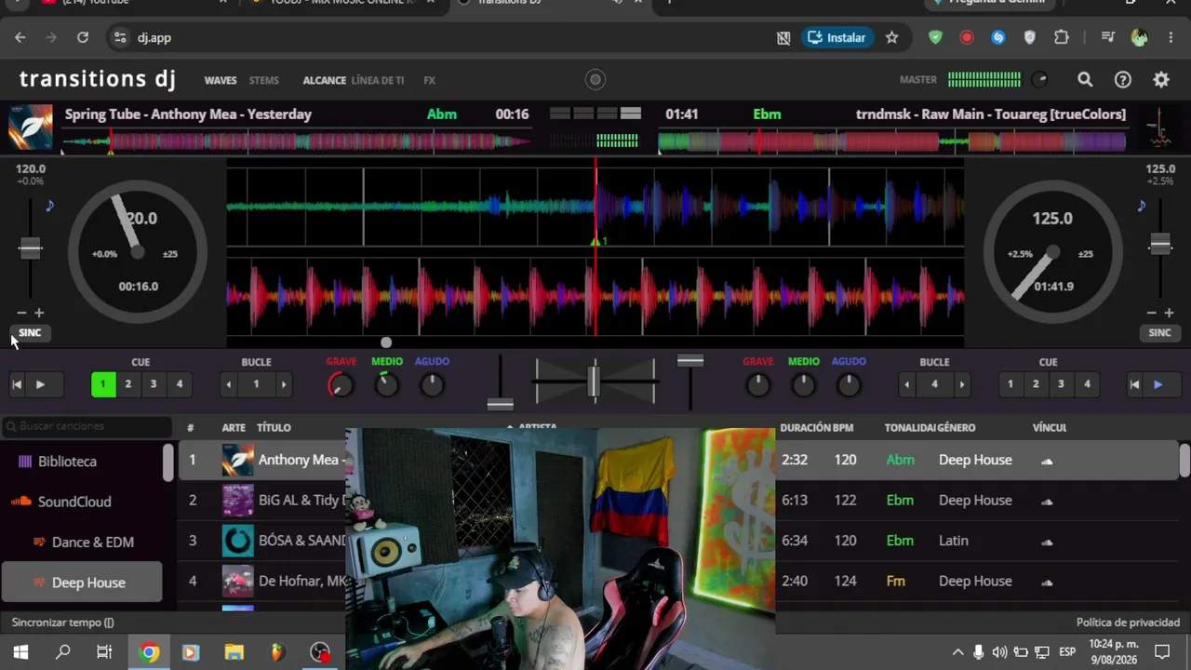
Task: Play the left deck
Action: (x=40, y=384)
